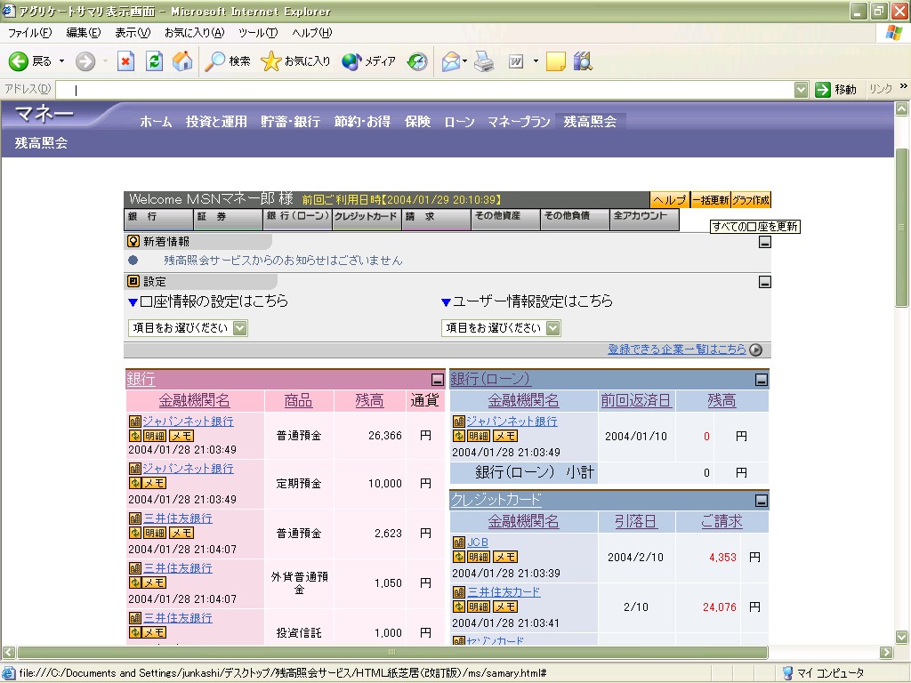This screenshot has width=911, height=683.
Task: Refresh the page with green arrows icon
Action: (x=154, y=61)
